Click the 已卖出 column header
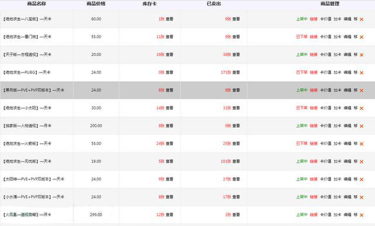The image size is (375, 226). coord(214,4)
